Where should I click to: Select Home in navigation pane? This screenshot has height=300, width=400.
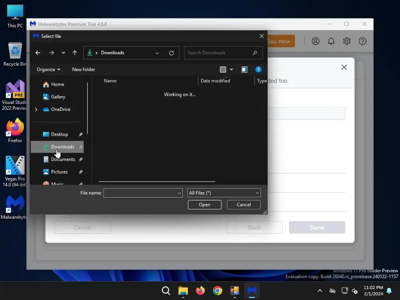tap(57, 84)
